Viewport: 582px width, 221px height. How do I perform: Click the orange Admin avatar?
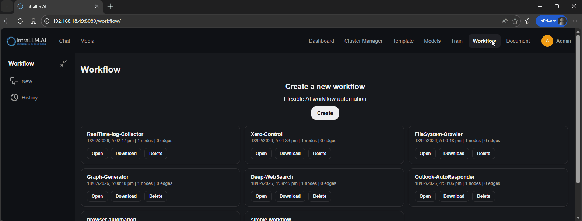(x=547, y=41)
